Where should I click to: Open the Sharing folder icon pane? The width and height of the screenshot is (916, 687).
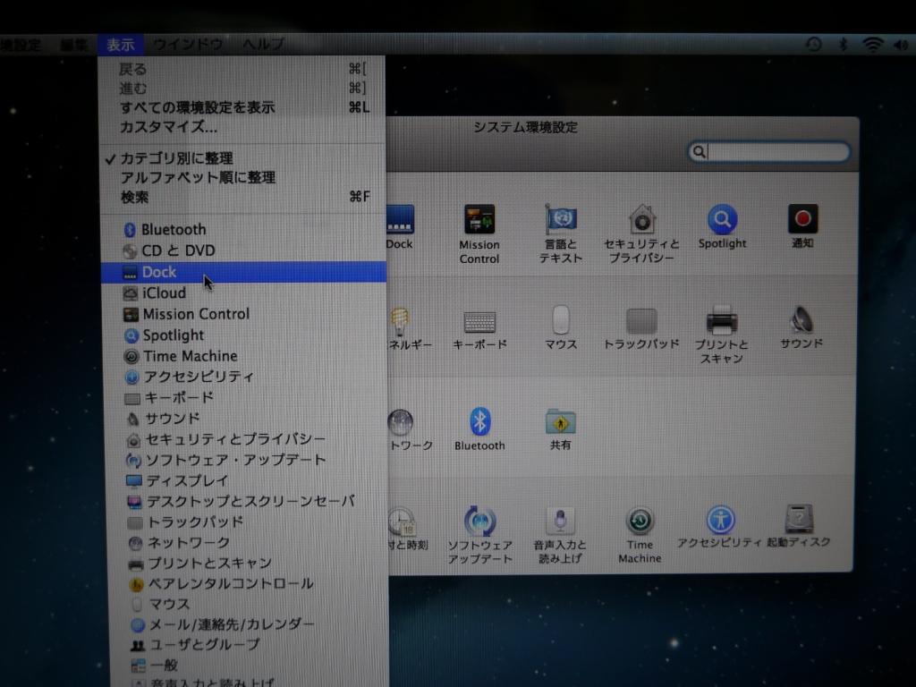pos(561,421)
